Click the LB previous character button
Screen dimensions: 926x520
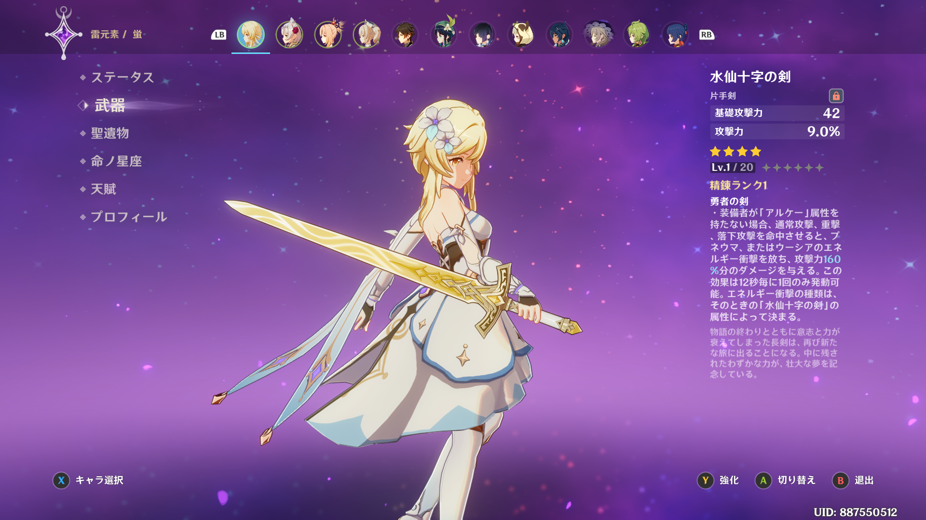[219, 35]
